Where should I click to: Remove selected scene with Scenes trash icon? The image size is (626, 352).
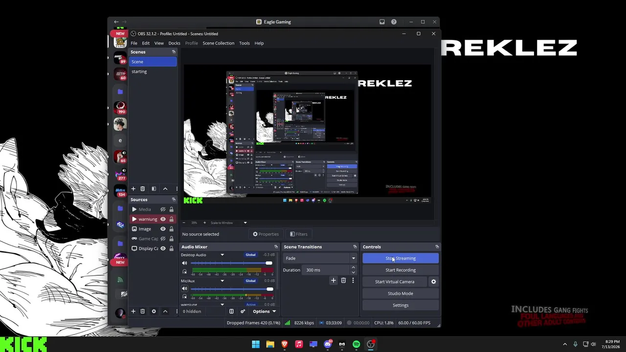(x=142, y=189)
